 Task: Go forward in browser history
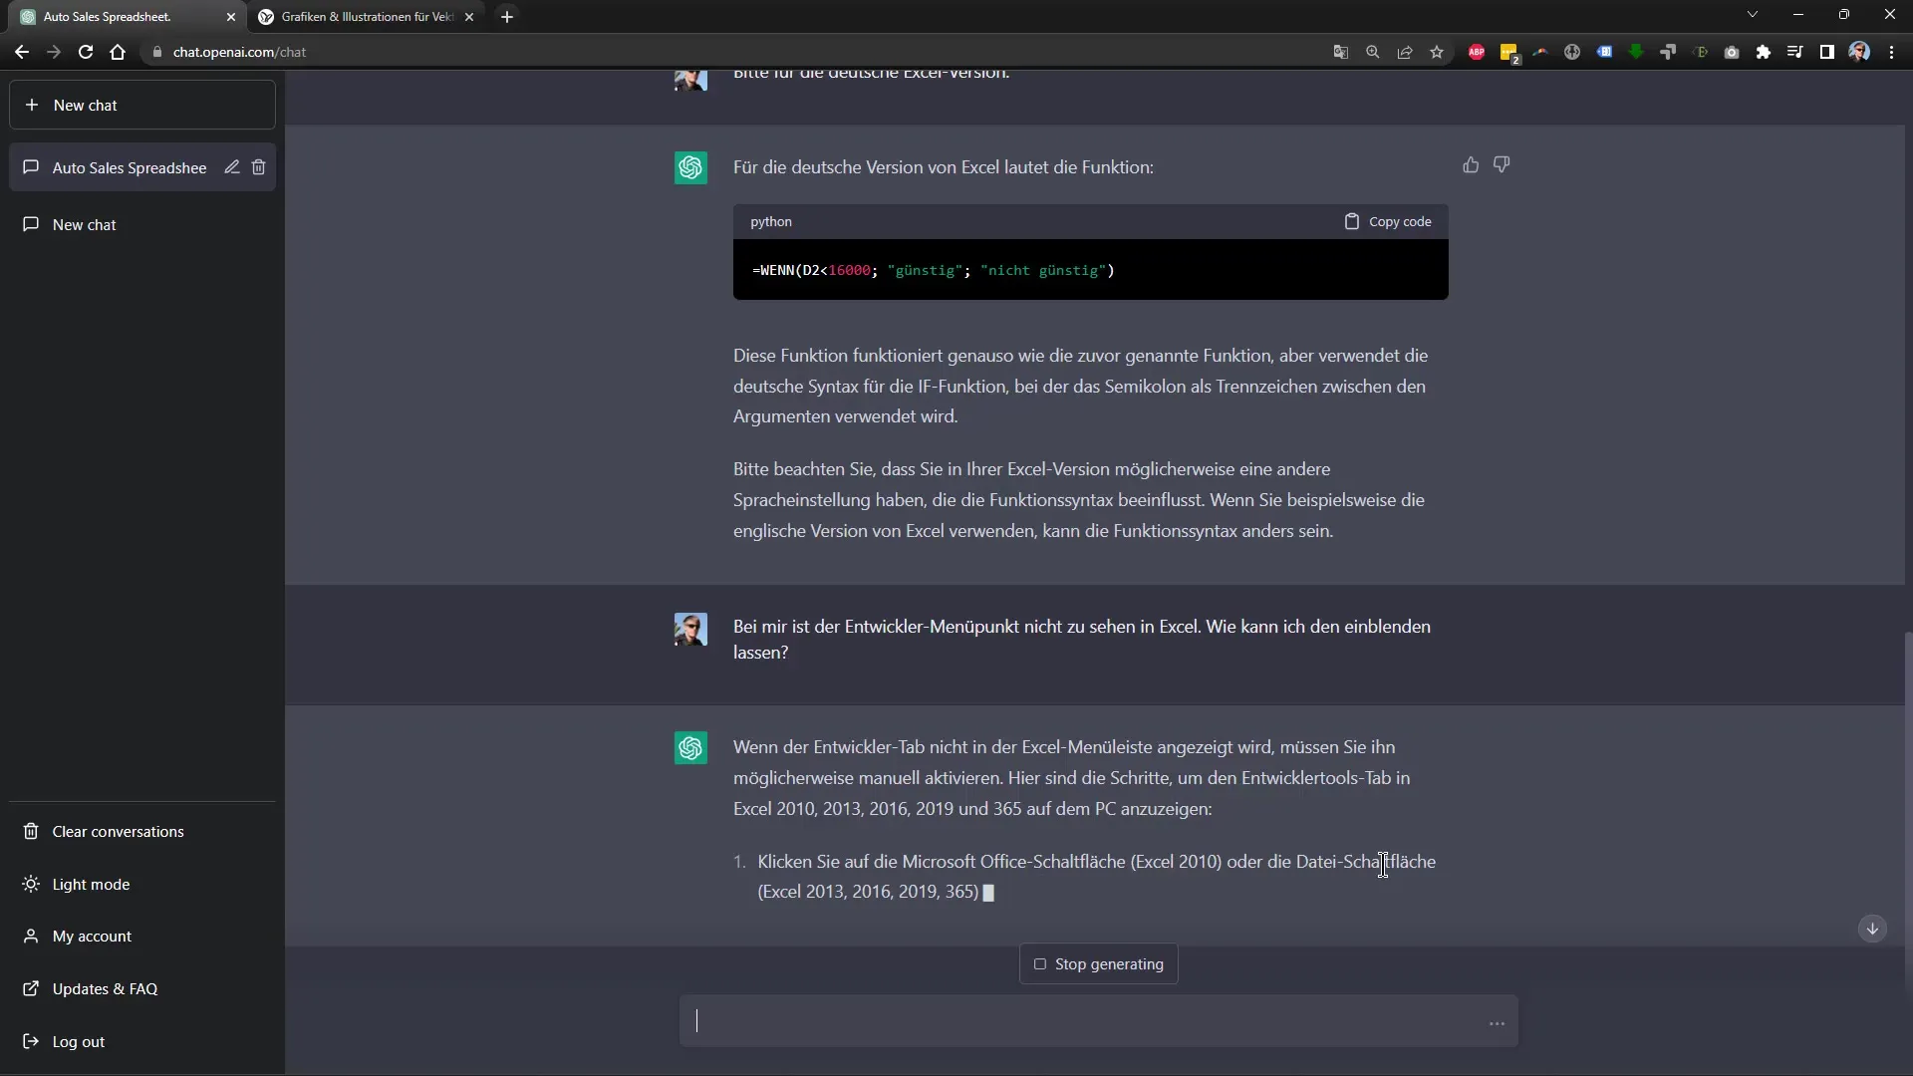pyautogui.click(x=54, y=52)
